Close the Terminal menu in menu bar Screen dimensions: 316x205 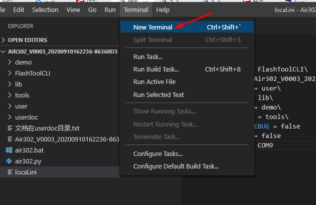[136, 9]
